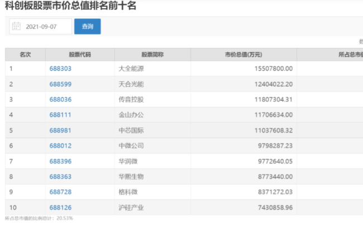Click market value 11807304.31
The width and height of the screenshot is (363, 225).
click(x=274, y=100)
